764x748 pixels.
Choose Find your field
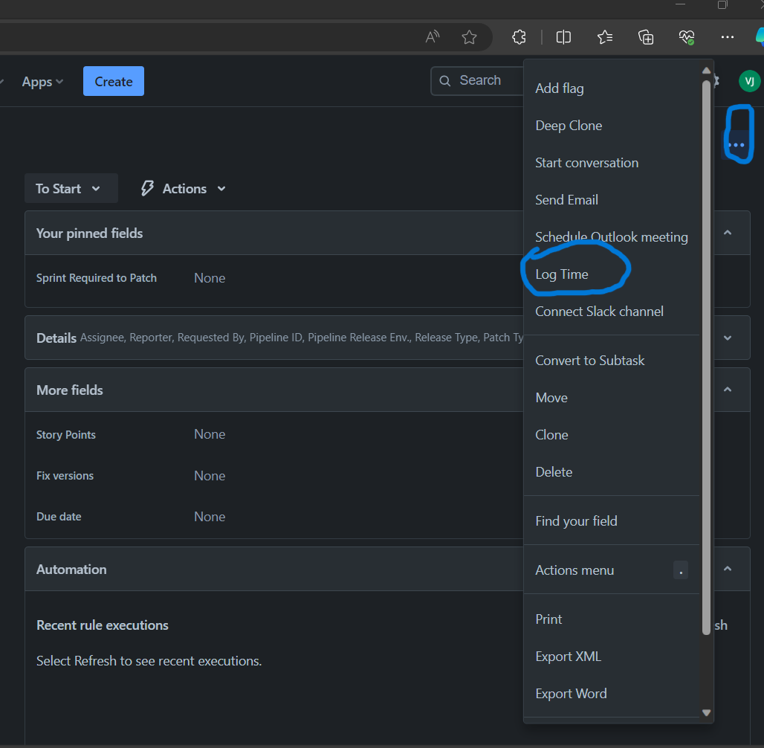[x=612, y=521]
